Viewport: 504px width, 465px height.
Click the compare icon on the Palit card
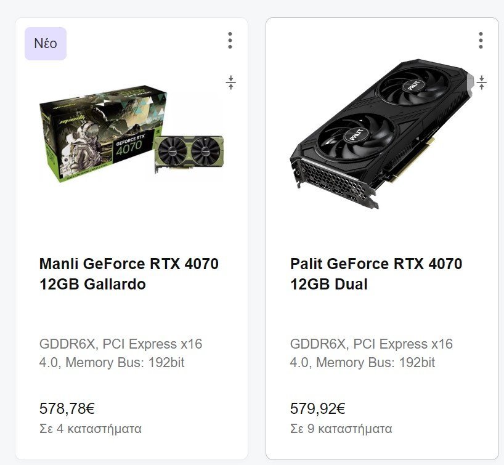click(481, 82)
